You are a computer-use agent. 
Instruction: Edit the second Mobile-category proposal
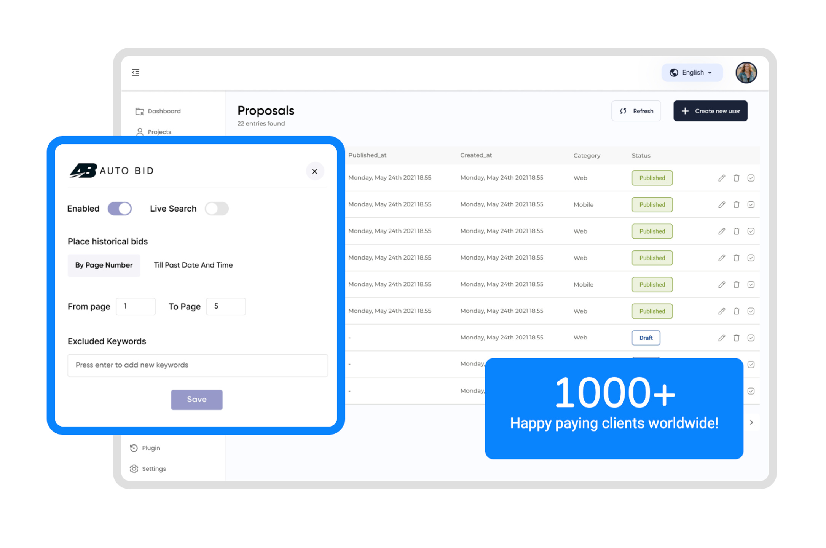(722, 285)
